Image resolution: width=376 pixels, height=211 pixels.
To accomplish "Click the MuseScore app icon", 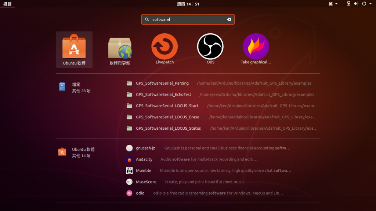I will coord(129,182).
